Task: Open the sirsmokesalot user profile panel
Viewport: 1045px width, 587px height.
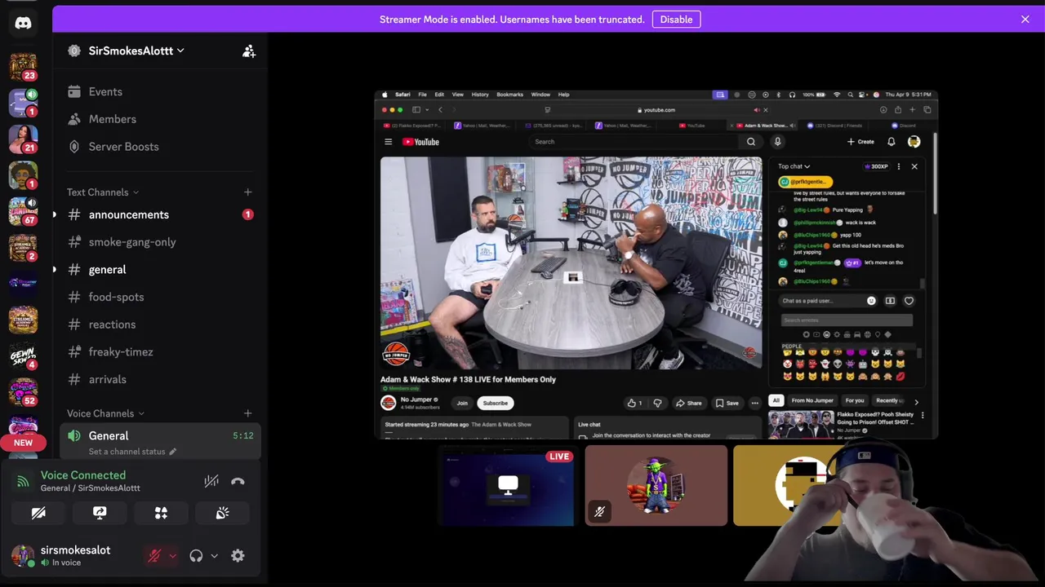Action: (75, 556)
